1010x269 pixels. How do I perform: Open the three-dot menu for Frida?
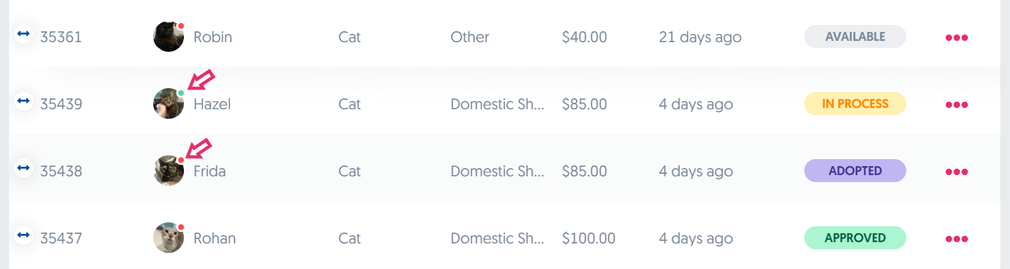pos(956,172)
